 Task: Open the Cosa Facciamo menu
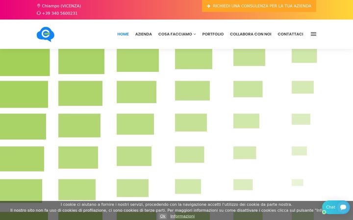point(175,34)
